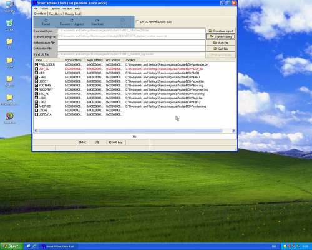
Task: Uncheck the RECOVERY partition checkbox
Action: [36, 89]
